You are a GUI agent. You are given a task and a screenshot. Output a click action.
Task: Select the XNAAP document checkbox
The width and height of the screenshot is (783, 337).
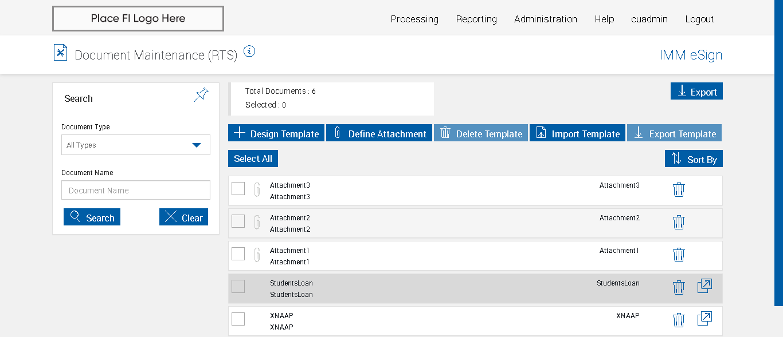point(238,319)
